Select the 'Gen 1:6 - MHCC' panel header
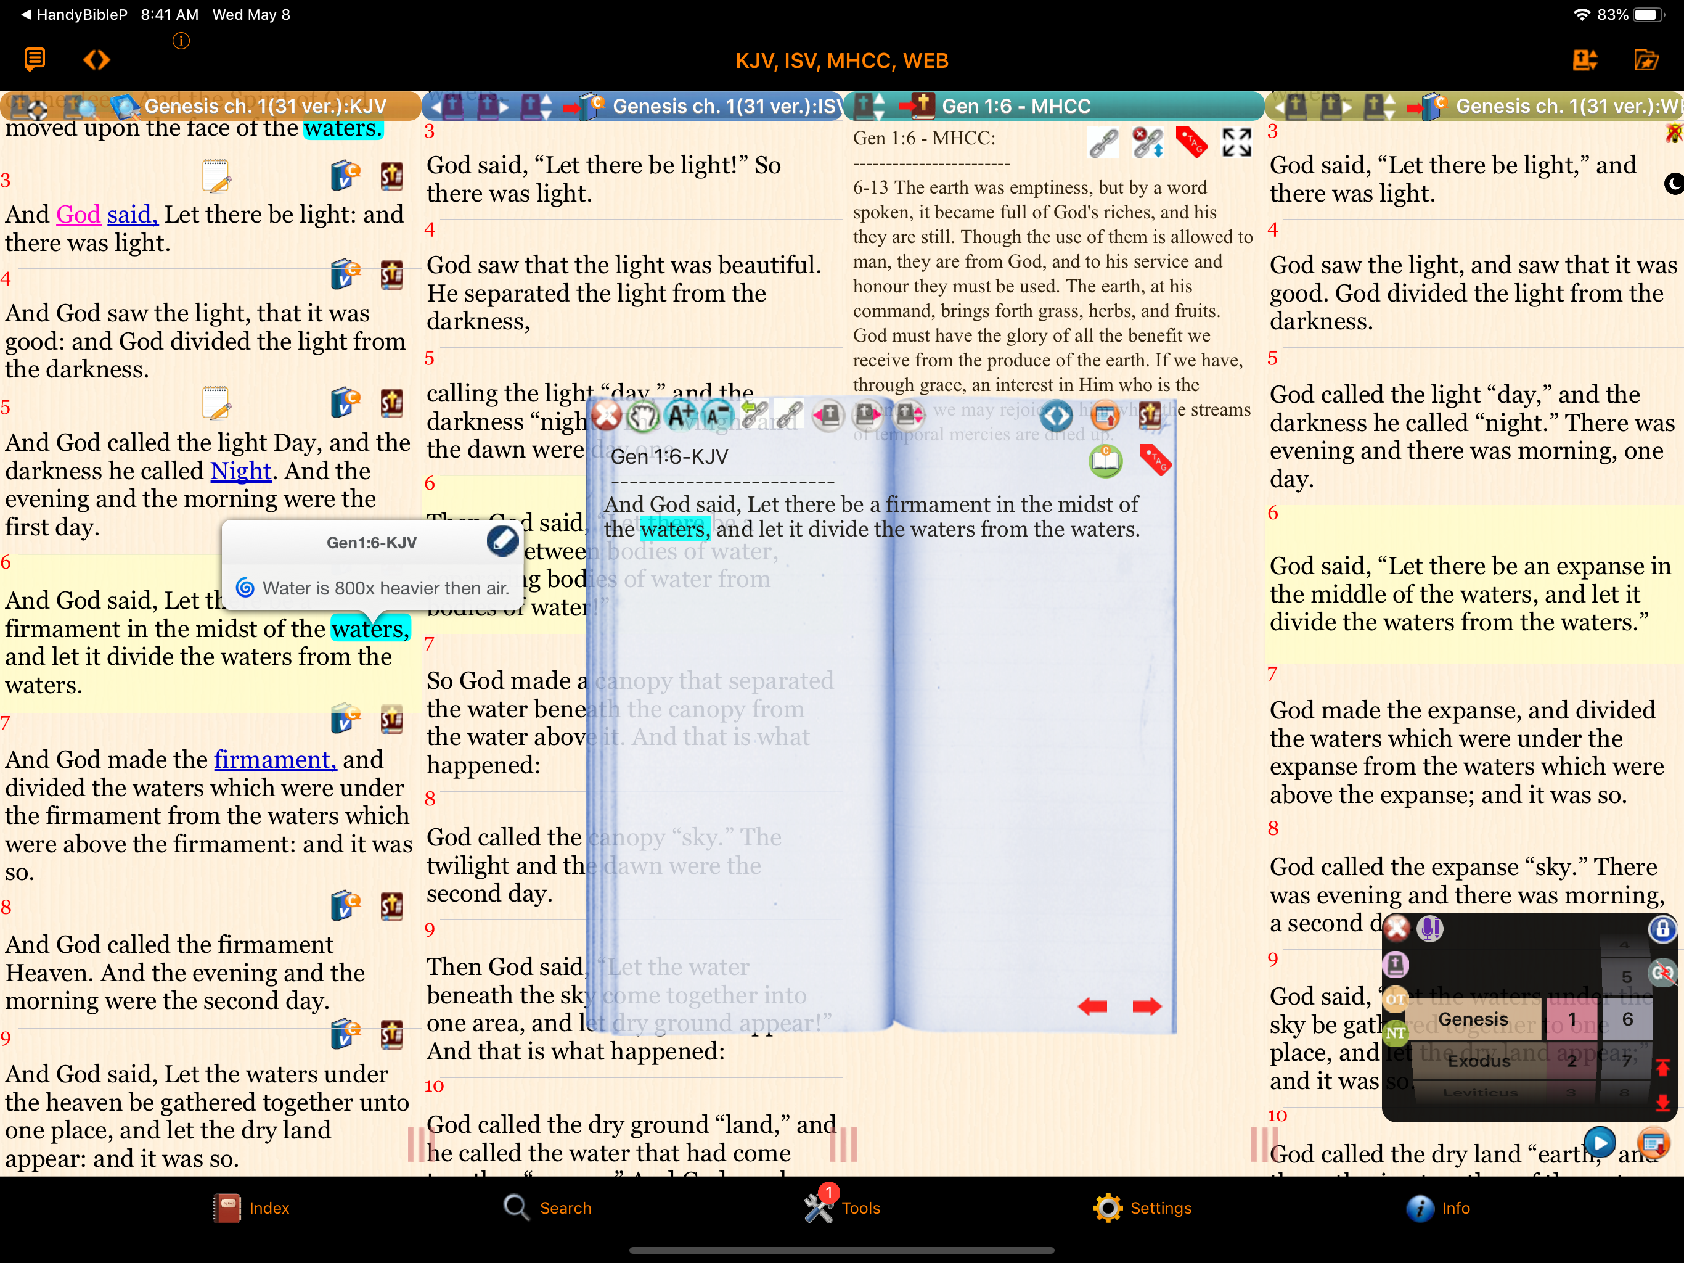 [1016, 106]
